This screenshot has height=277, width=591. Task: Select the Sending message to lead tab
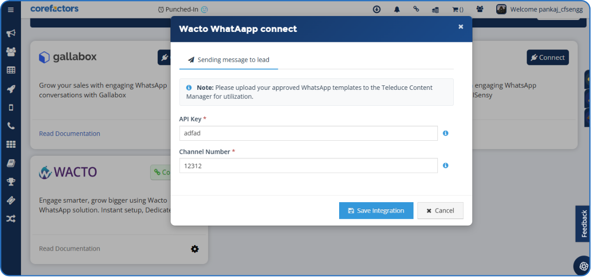click(229, 59)
